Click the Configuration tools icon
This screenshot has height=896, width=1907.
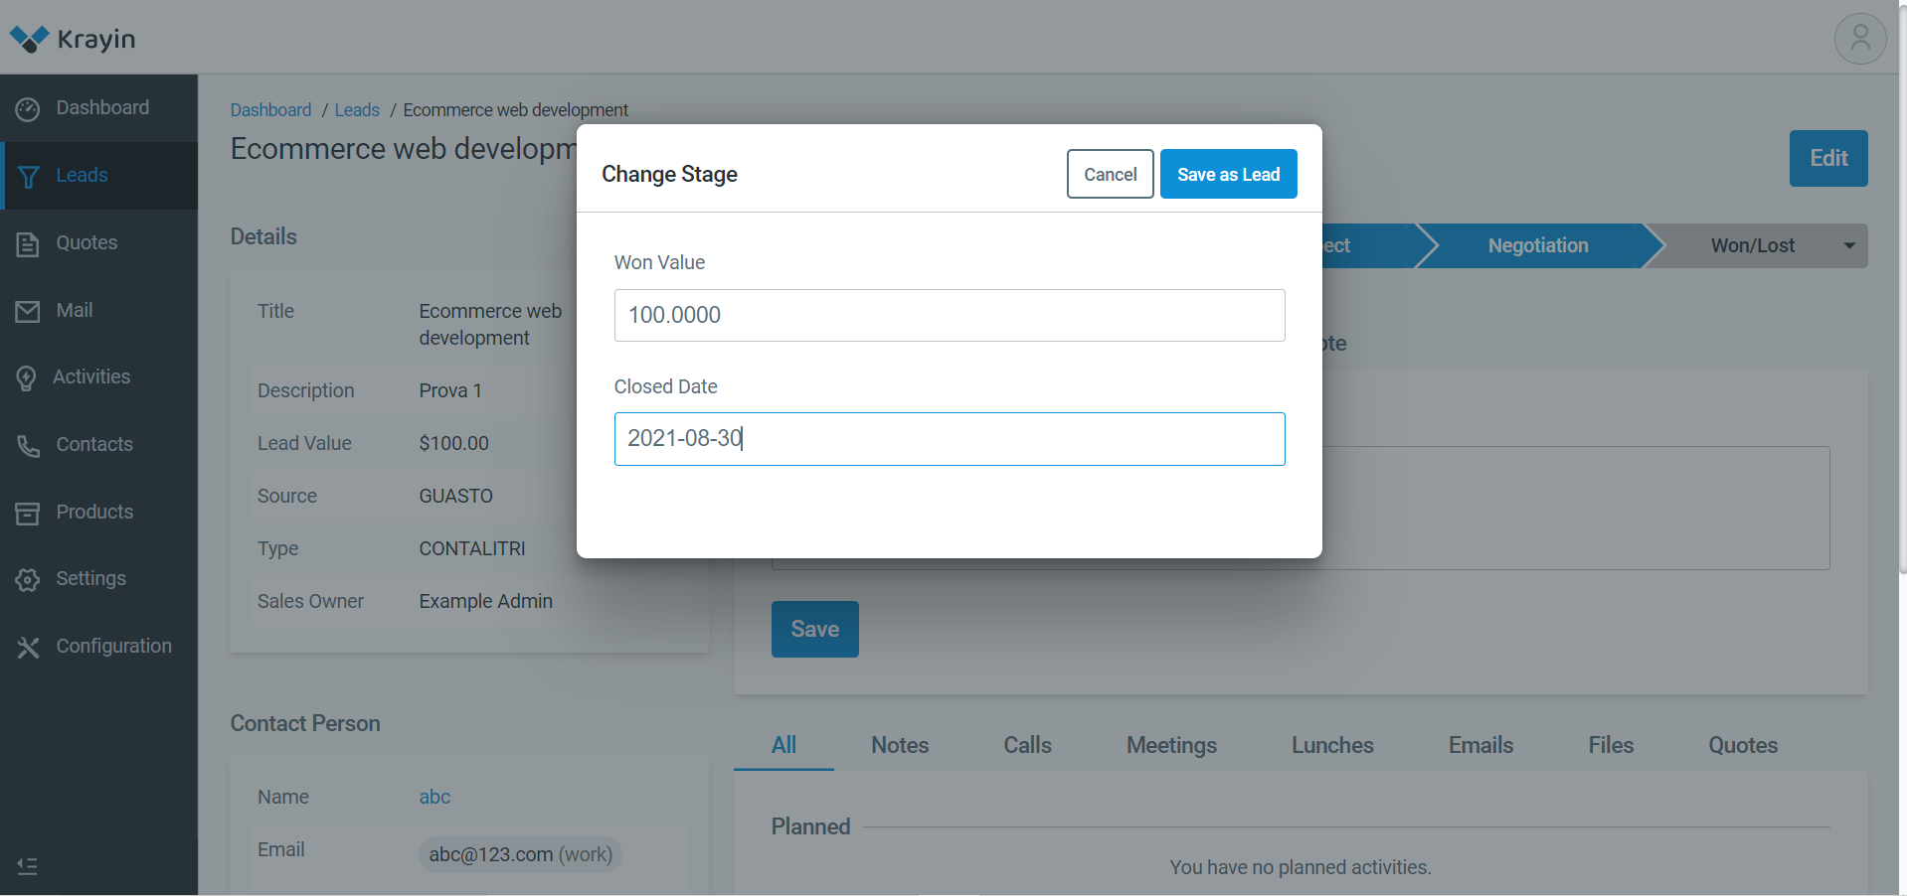pyautogui.click(x=28, y=648)
